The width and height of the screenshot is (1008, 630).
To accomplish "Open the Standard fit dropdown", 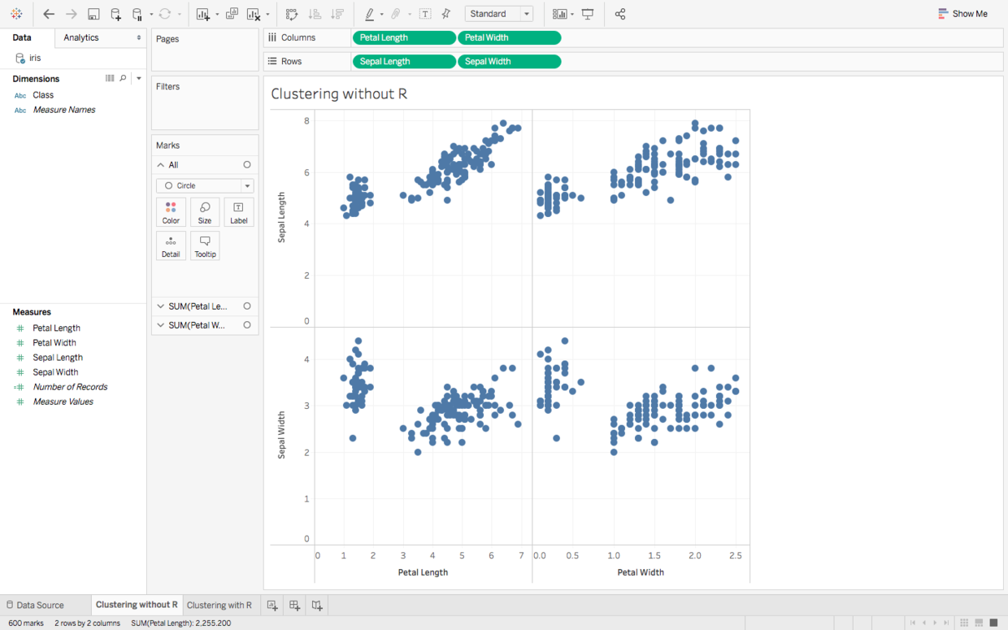I will pos(499,14).
